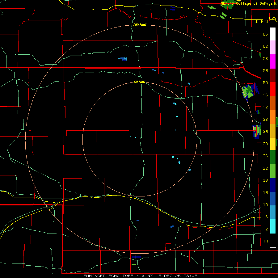Select the dark red legend swatch

[x=273, y=75]
